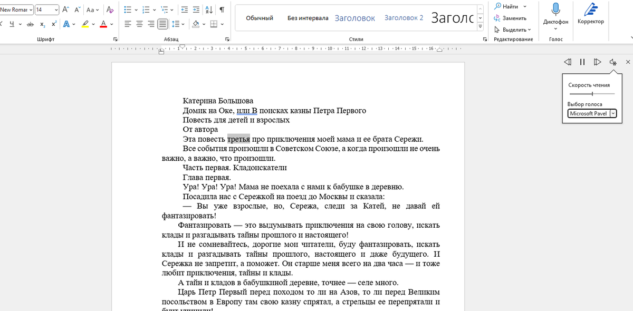The image size is (633, 311).
Task: Pause the Read Aloud playback
Action: coord(582,62)
